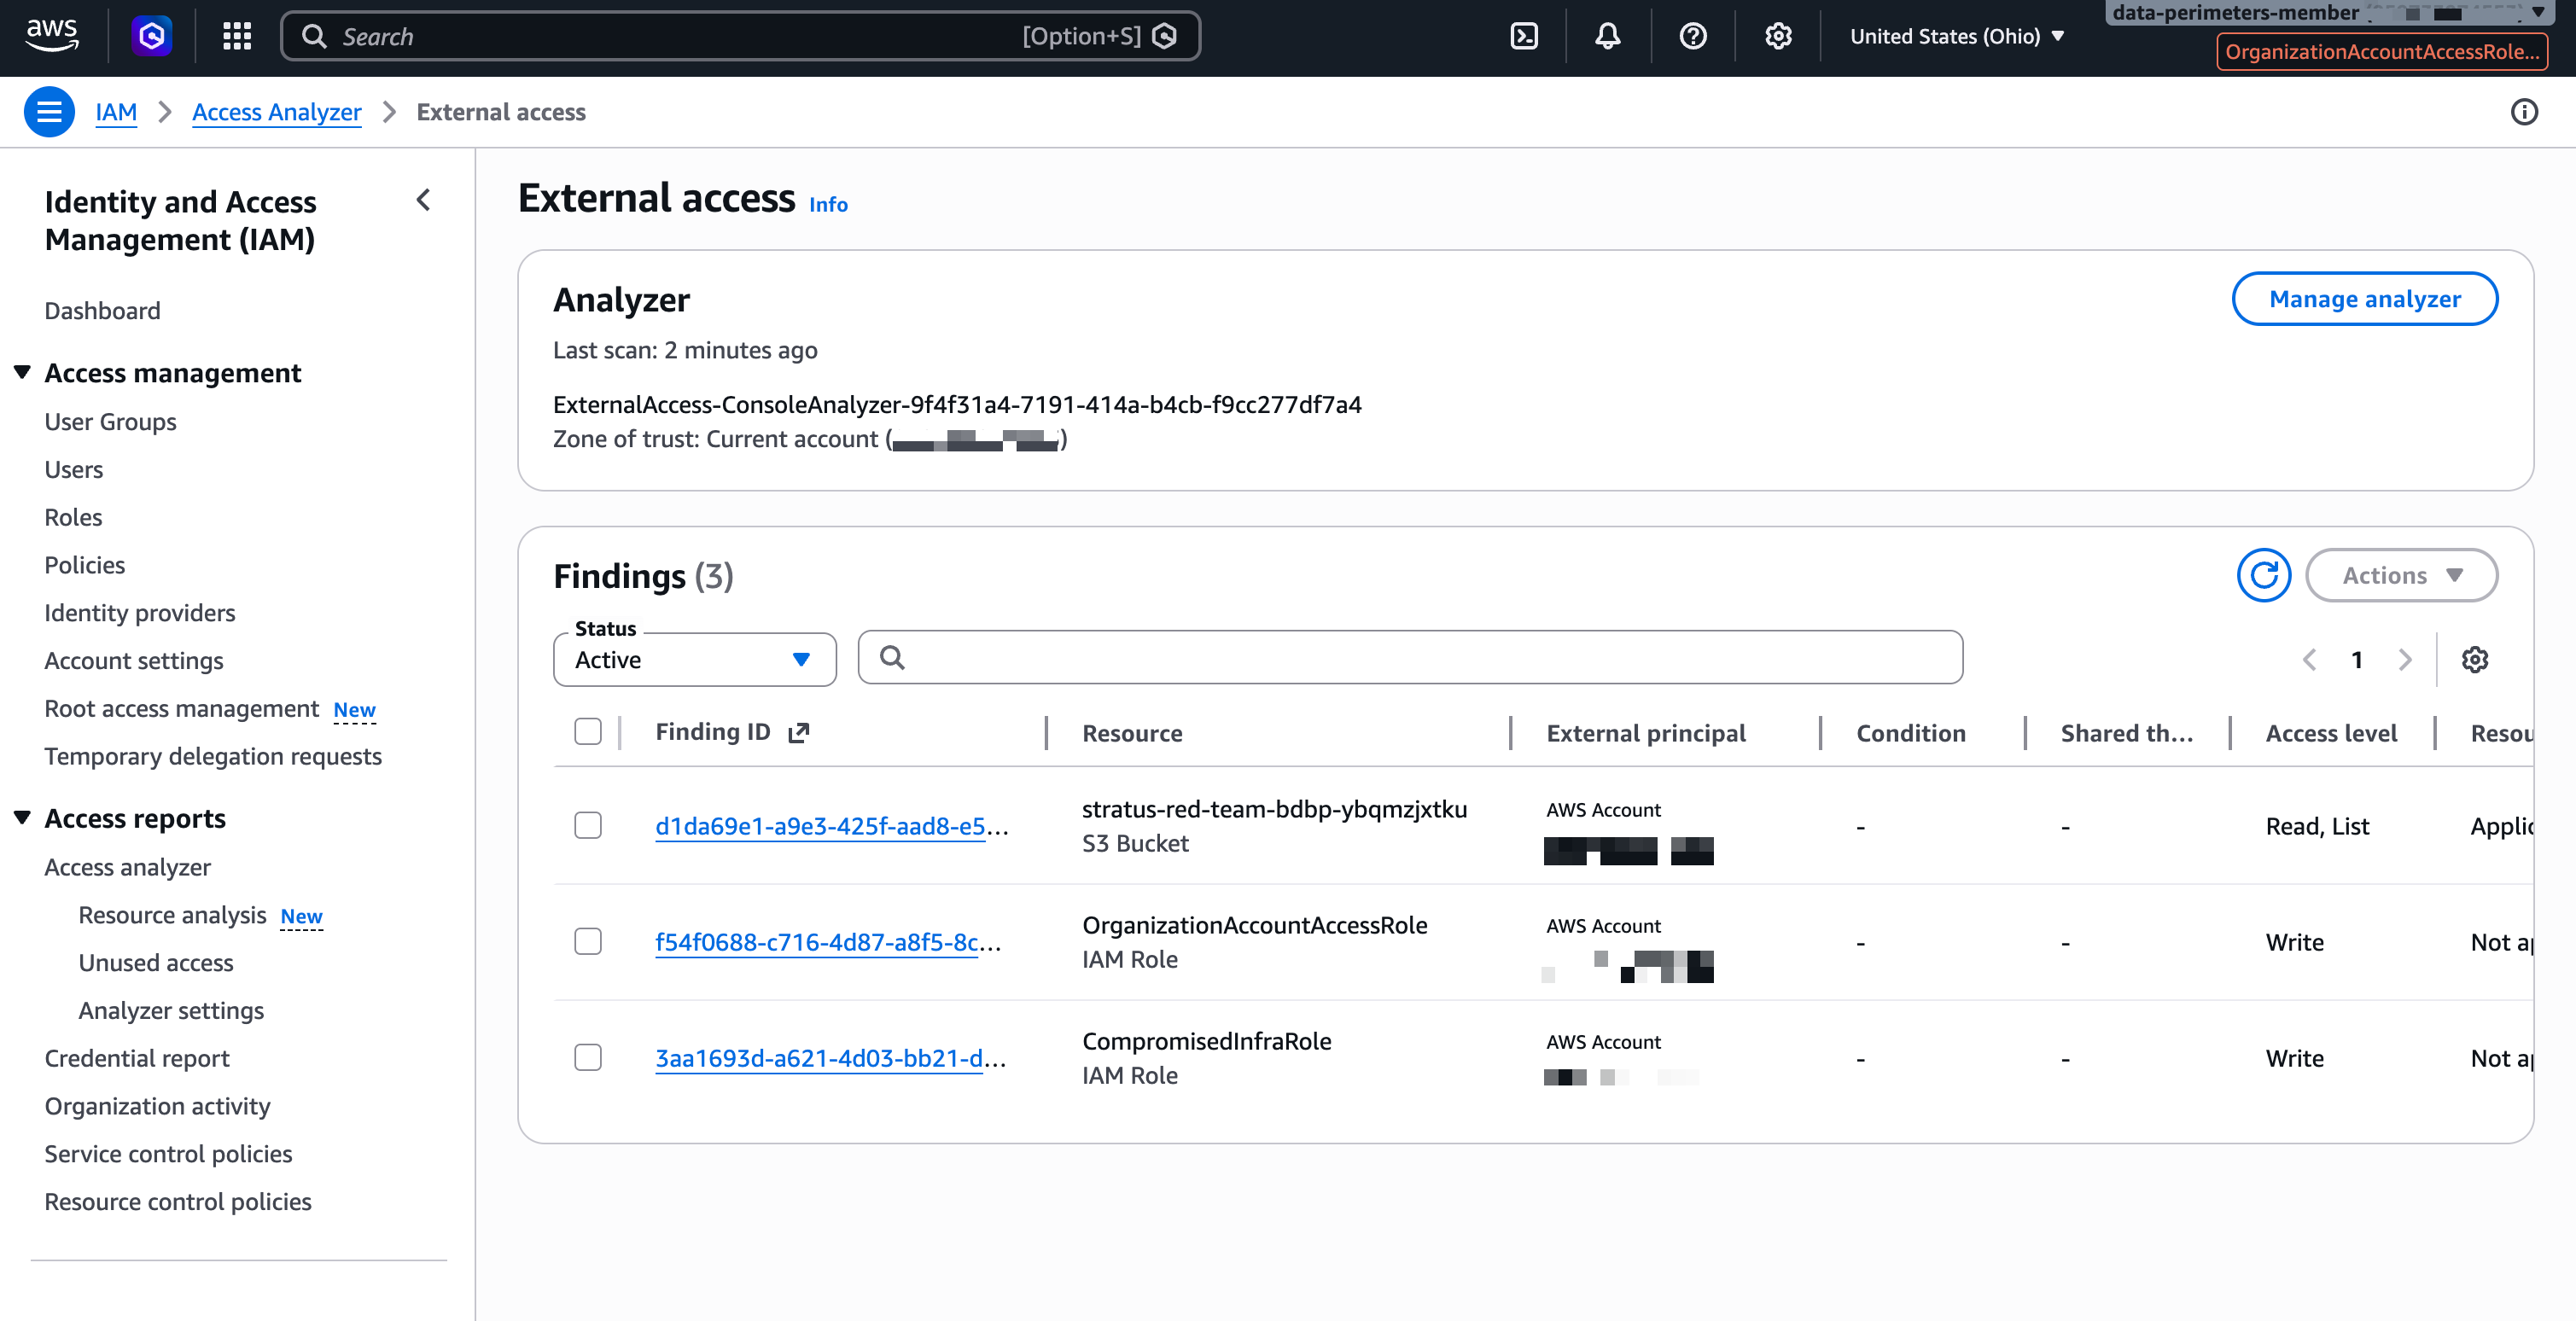Open Organization activity in sidebar
The width and height of the screenshot is (2576, 1321).
point(157,1106)
